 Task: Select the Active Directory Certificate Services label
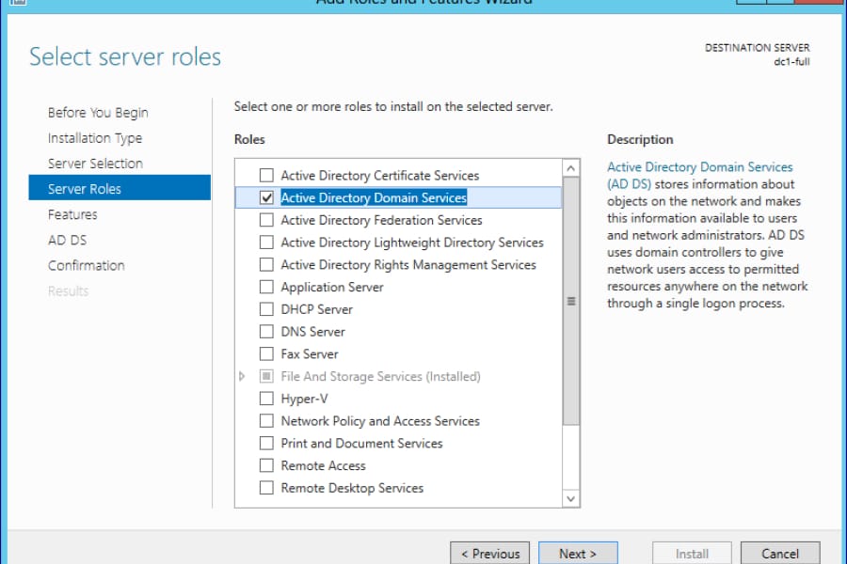[380, 176]
